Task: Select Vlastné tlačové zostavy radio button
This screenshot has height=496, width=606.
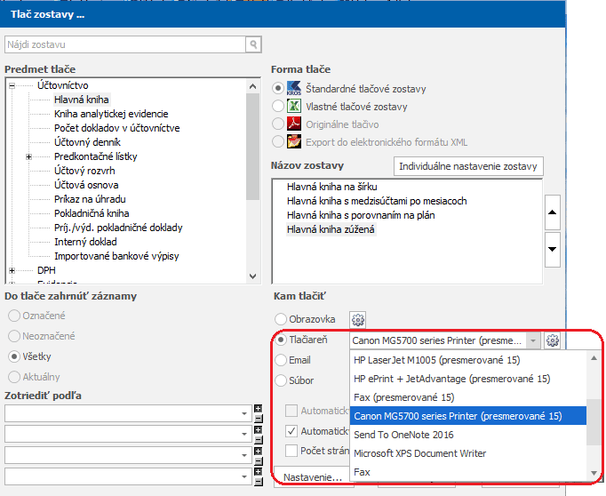Action: (x=279, y=107)
